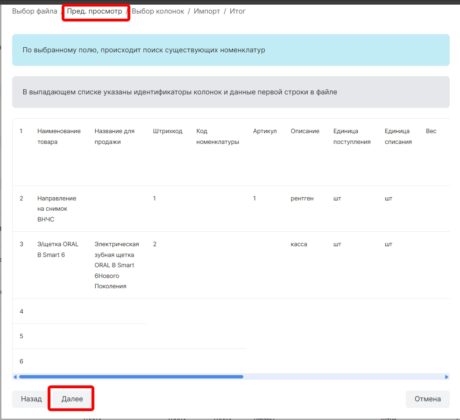Image resolution: width=460 pixels, height=420 pixels.
Task: Click the right arrow of the horizontal scrollbar
Action: click(446, 377)
